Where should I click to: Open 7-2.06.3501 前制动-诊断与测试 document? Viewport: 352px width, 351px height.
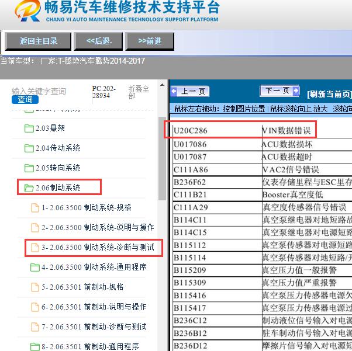pyautogui.click(x=94, y=326)
